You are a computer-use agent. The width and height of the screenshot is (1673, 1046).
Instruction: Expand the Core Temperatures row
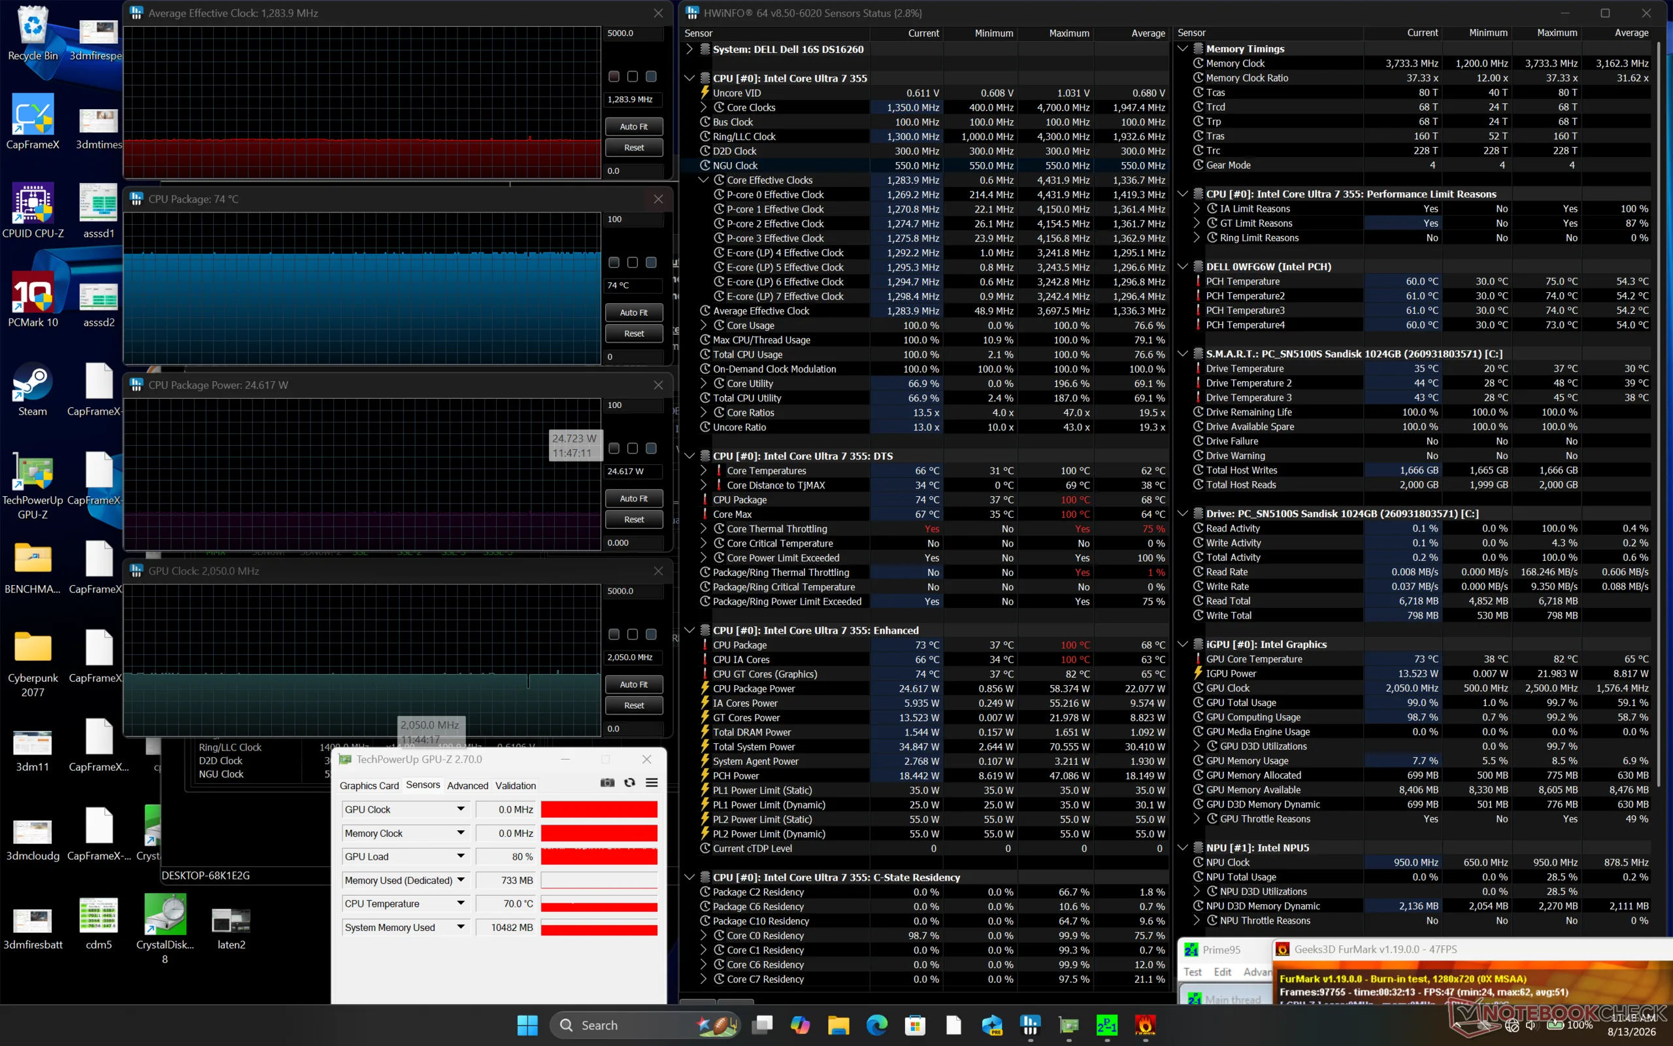tap(703, 471)
